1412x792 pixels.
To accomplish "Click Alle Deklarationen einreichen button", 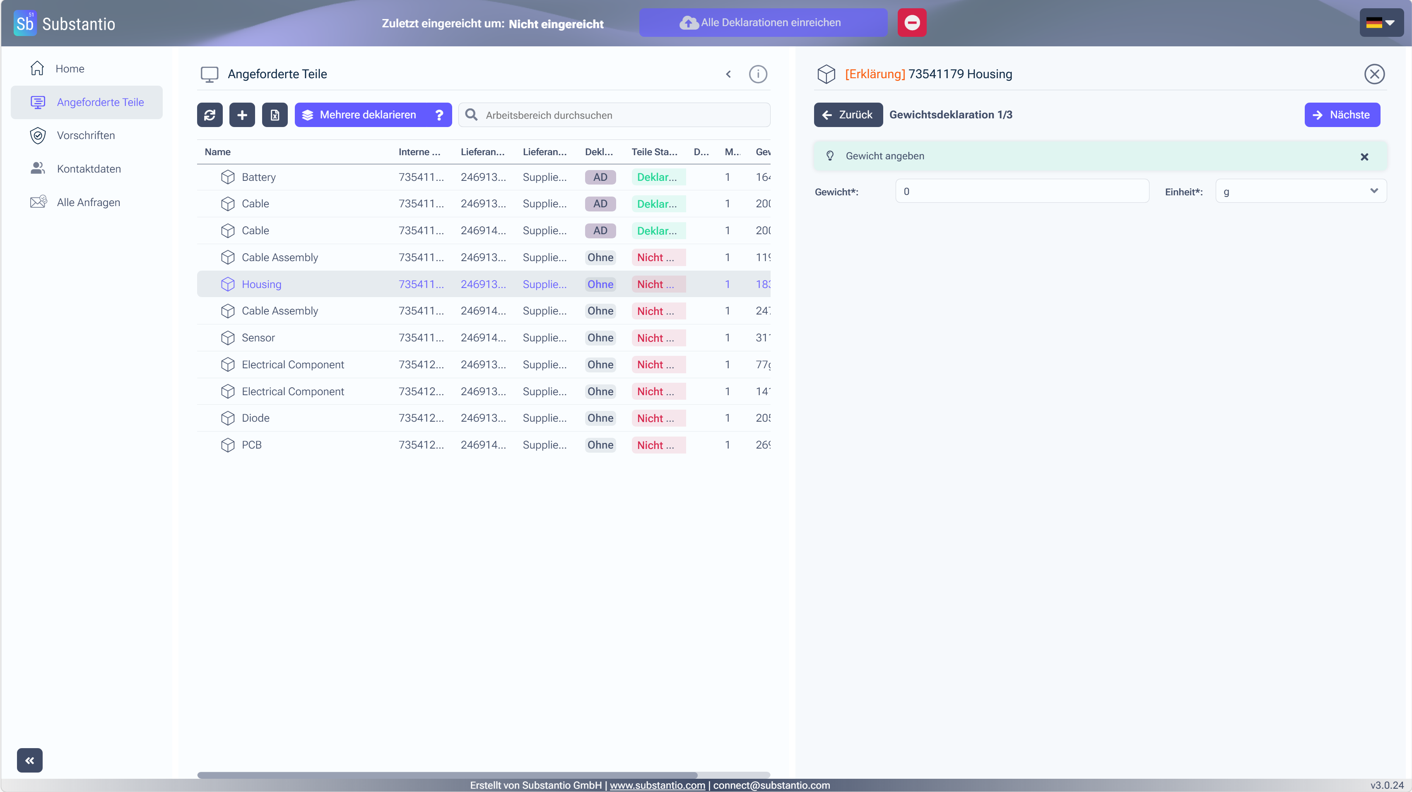I will 763,22.
